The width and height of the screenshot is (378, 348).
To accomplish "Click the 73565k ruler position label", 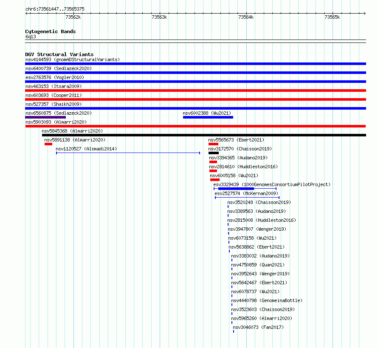I will coord(332,17).
